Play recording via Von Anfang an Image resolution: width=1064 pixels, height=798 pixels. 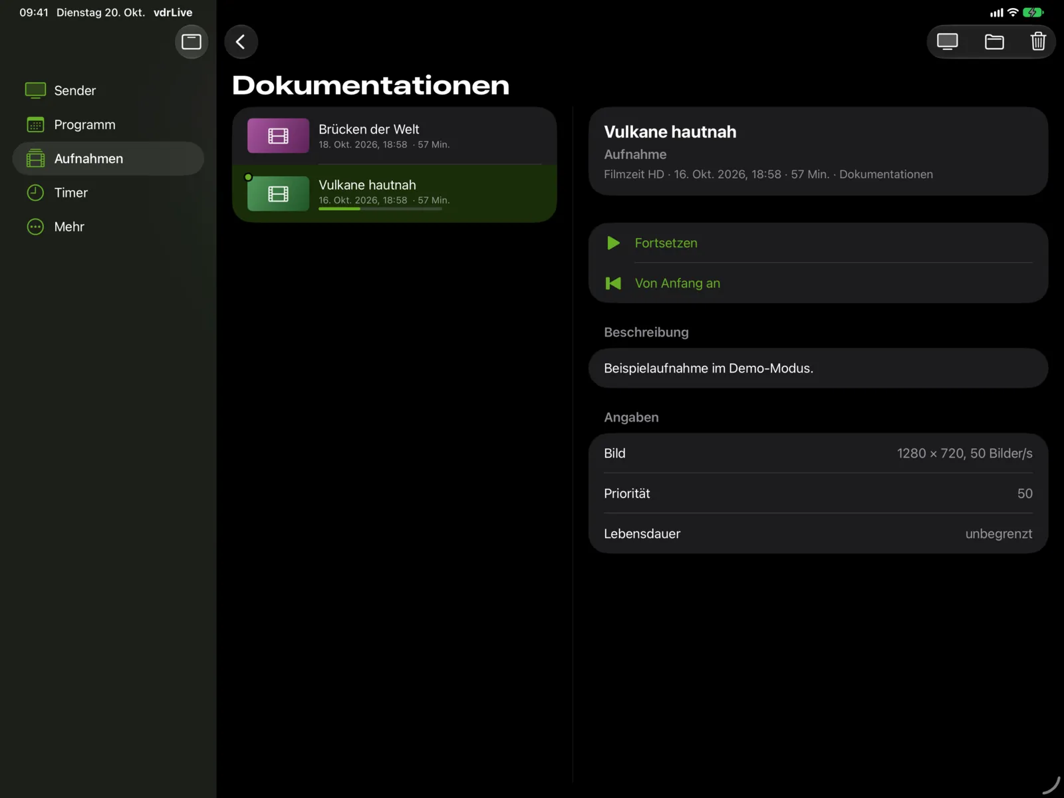click(818, 283)
